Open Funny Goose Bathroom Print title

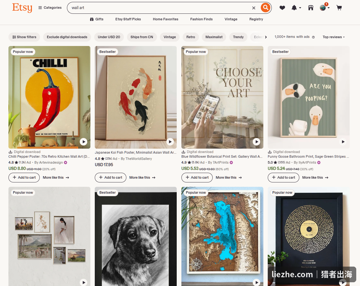[308, 156]
